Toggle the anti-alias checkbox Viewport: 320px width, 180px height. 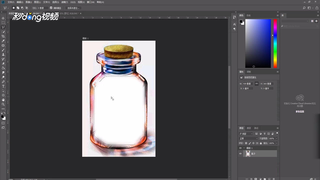[51, 8]
